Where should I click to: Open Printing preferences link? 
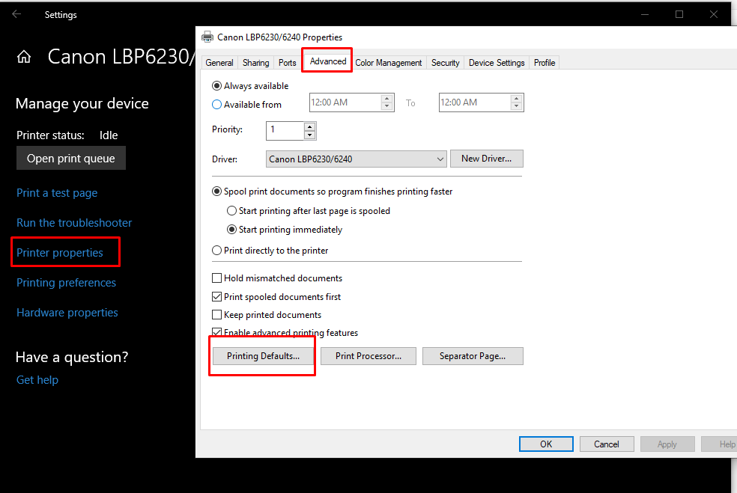point(66,283)
